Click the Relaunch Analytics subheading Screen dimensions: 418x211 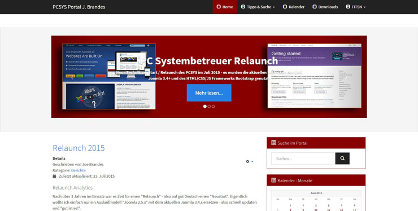(x=72, y=187)
